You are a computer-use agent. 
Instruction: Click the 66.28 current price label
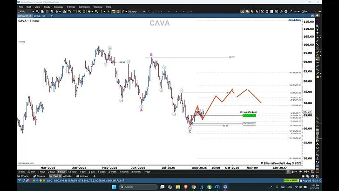pyautogui.click(x=307, y=112)
